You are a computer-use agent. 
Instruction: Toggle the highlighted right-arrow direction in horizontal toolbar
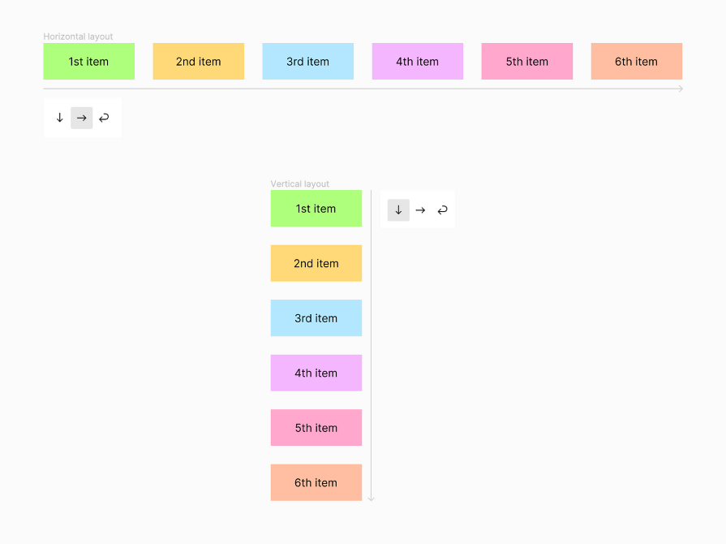[x=81, y=118]
